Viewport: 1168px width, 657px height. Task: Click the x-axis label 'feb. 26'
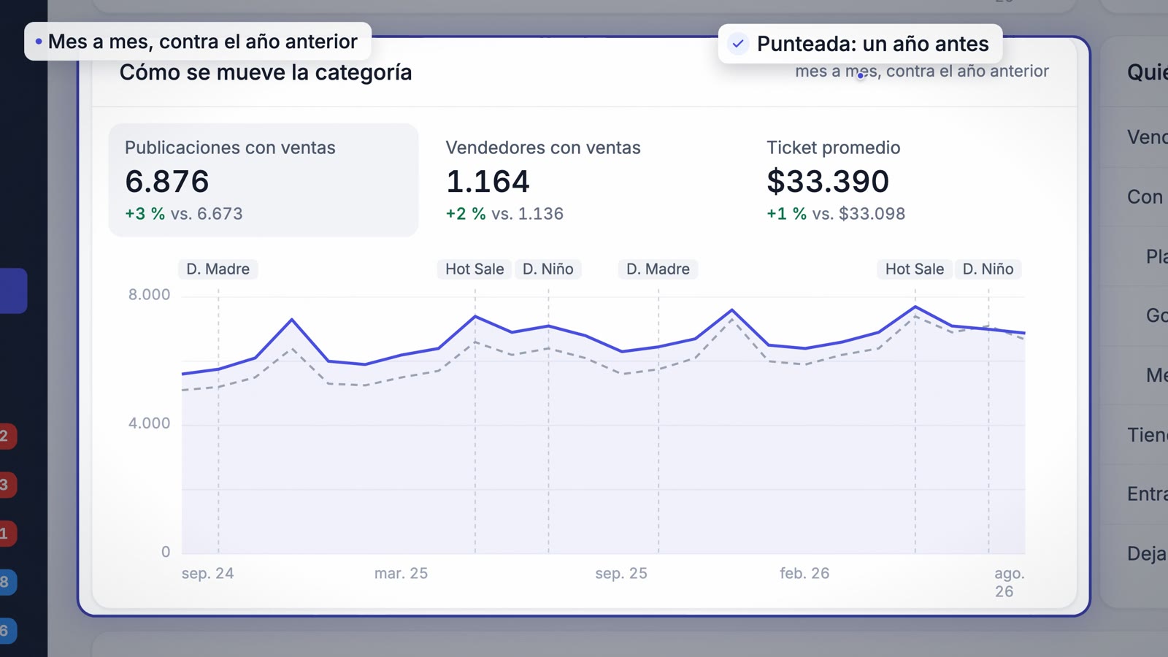804,573
